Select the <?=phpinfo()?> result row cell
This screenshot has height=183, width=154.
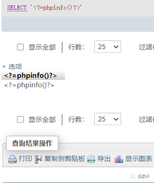click(x=29, y=85)
